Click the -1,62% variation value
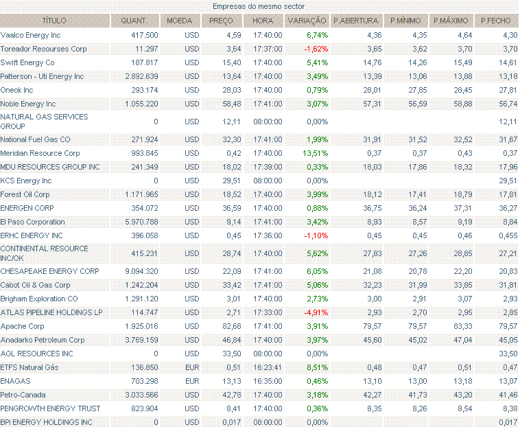520x427 pixels. [316, 49]
